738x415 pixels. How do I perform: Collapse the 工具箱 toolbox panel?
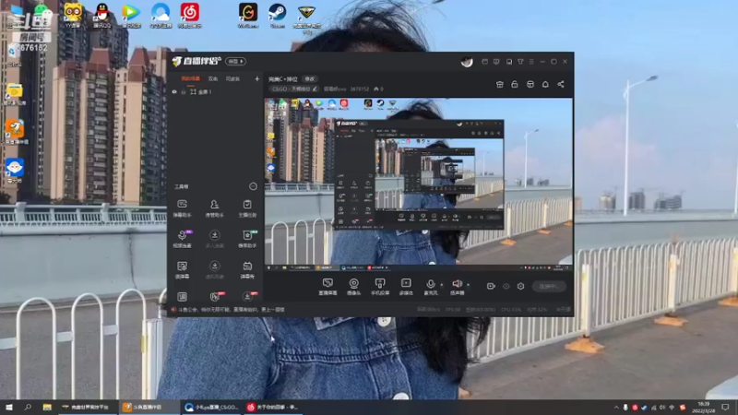click(x=253, y=186)
